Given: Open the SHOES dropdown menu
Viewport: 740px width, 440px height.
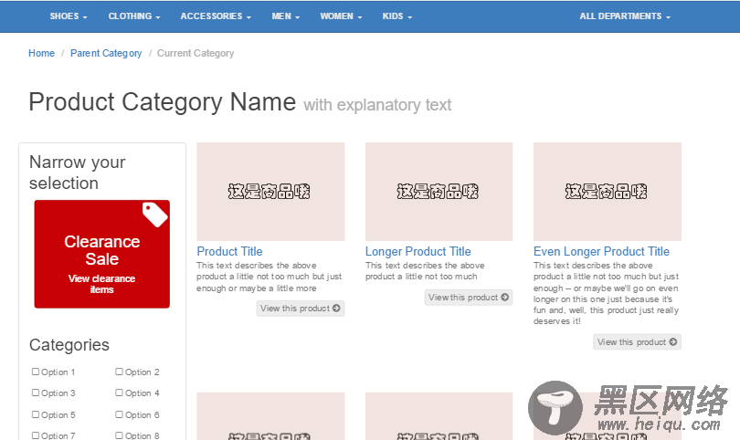Looking at the screenshot, I should click(x=69, y=16).
